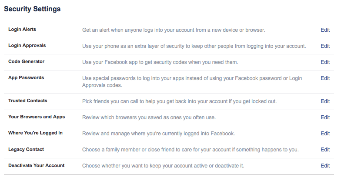The height and width of the screenshot is (181, 341).
Task: Select the Trusted Contacts row title
Action: click(x=28, y=101)
